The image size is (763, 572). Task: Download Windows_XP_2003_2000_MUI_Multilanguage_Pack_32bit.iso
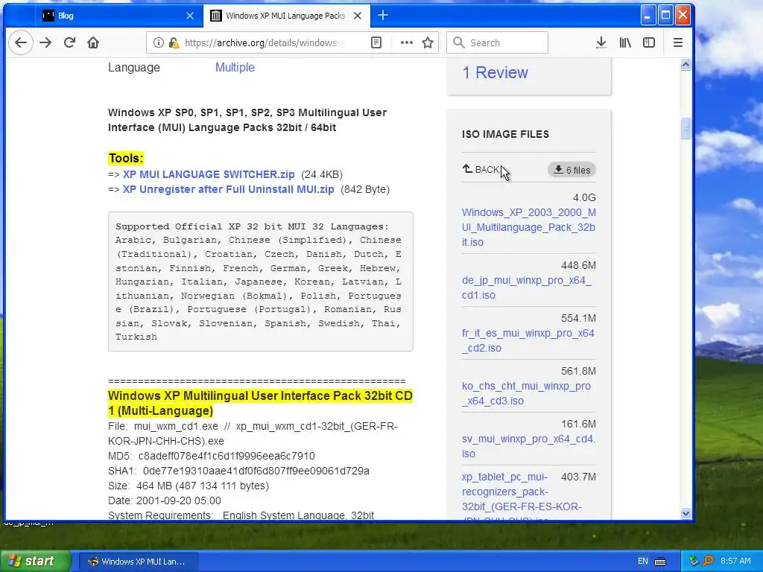(528, 227)
